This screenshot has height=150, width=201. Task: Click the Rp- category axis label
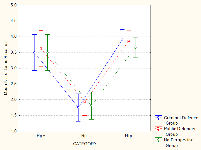click(x=85, y=136)
